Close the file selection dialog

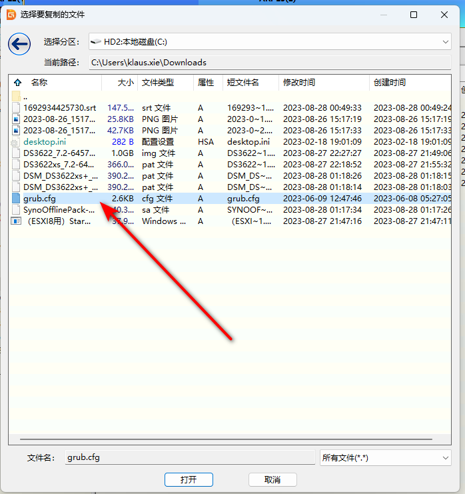[444, 15]
